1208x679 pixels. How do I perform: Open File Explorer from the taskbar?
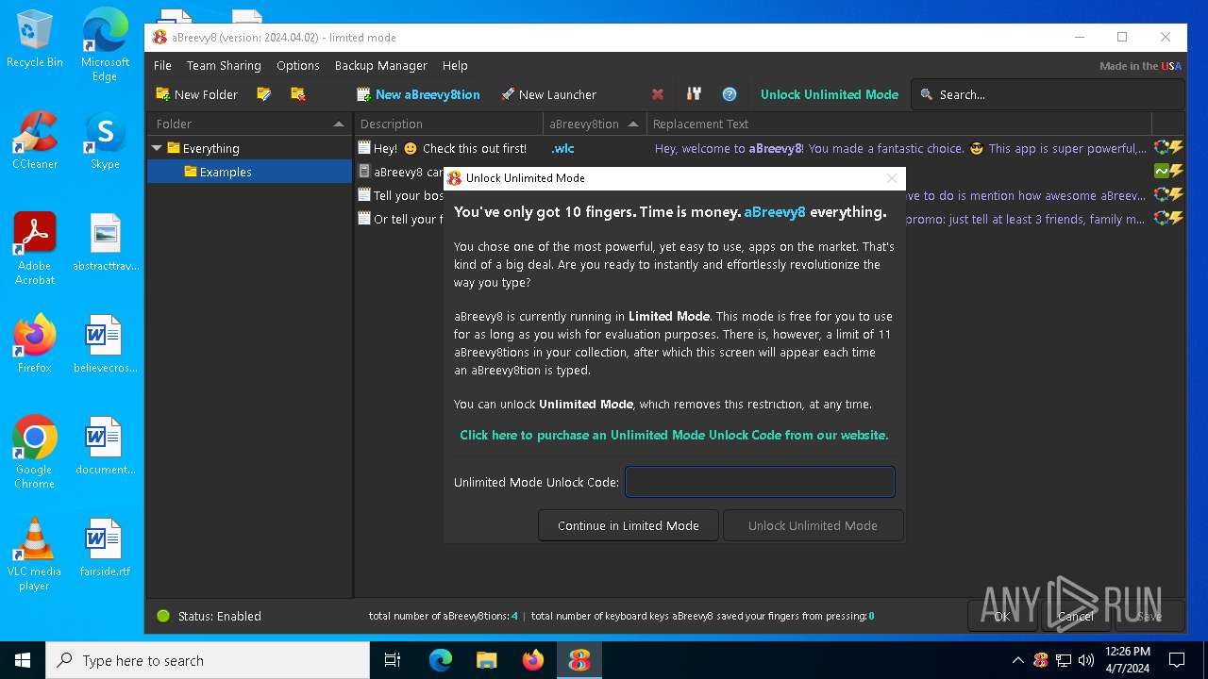click(x=487, y=660)
